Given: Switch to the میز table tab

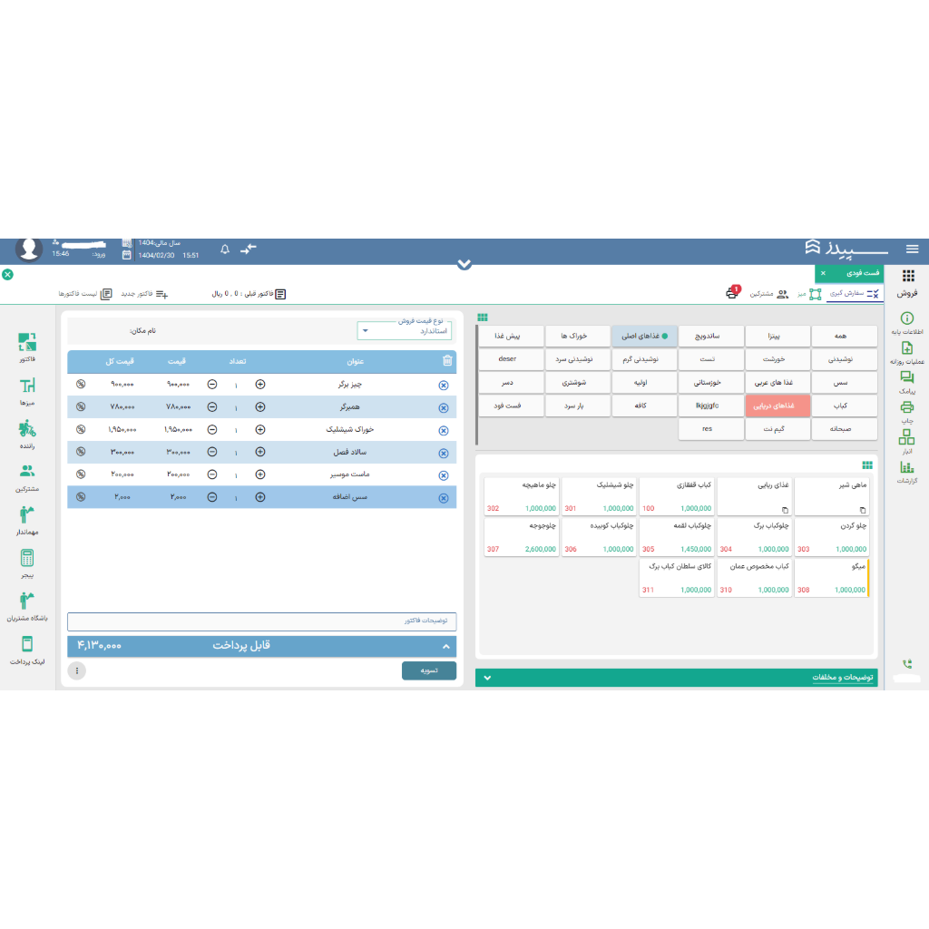Looking at the screenshot, I should 808,294.
